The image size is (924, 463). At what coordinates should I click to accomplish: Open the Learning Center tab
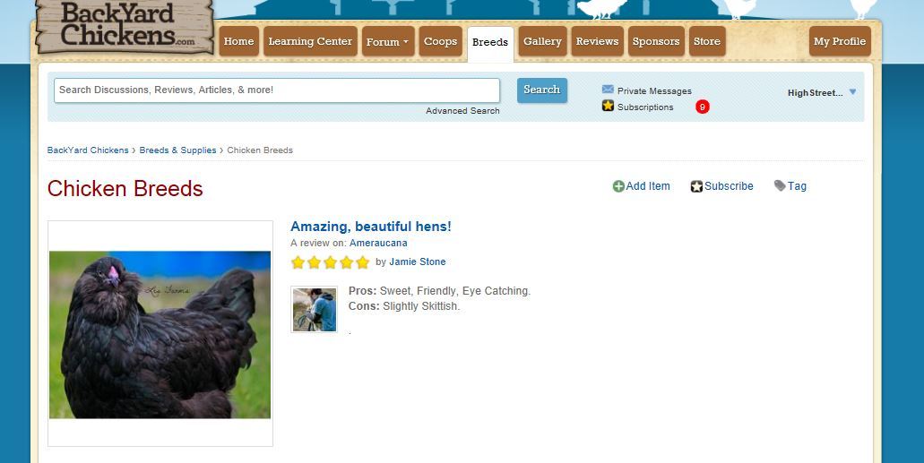[310, 41]
